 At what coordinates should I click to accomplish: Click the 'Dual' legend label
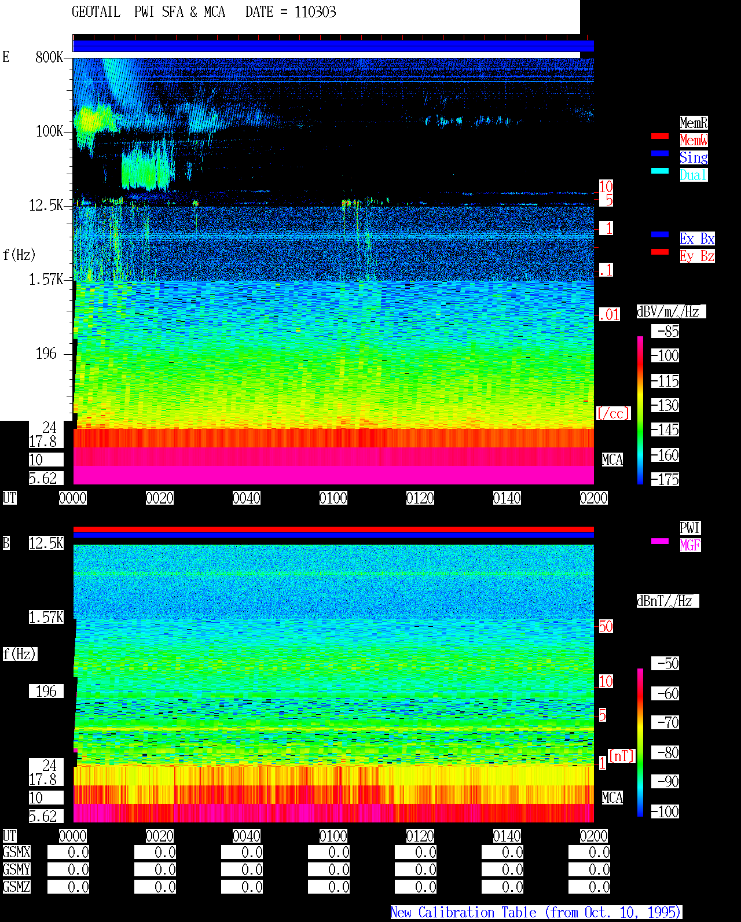pos(694,175)
